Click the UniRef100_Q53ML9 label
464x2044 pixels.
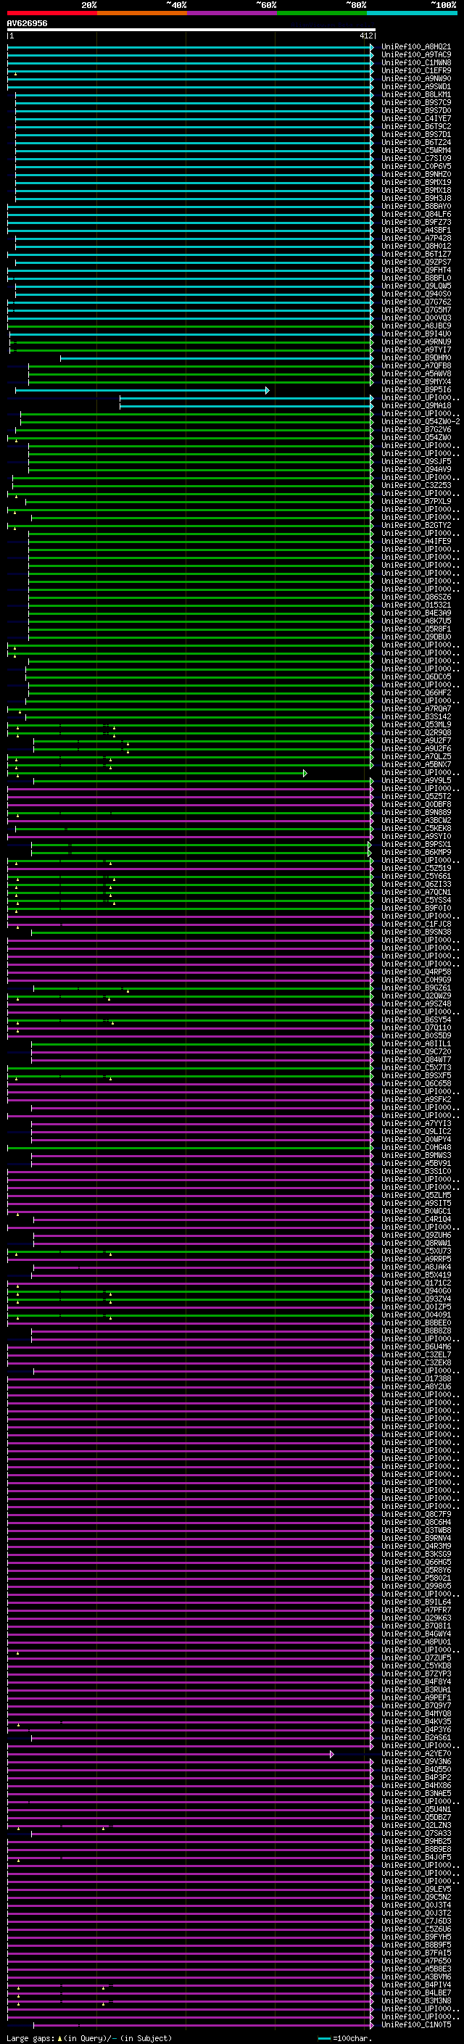[416, 724]
